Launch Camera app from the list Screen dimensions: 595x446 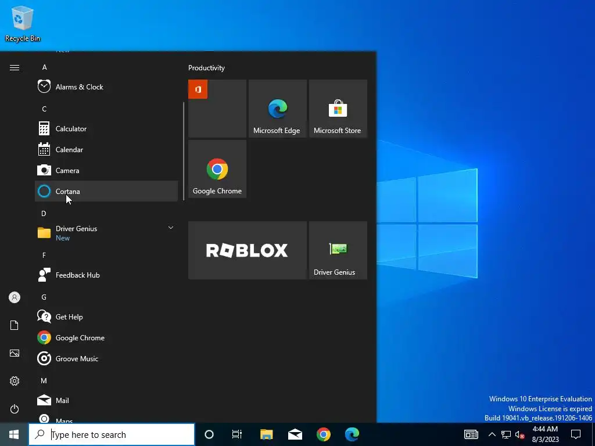[106, 170]
